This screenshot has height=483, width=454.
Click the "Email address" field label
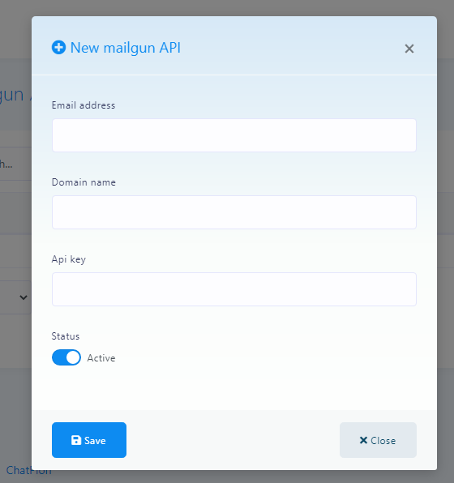point(84,105)
